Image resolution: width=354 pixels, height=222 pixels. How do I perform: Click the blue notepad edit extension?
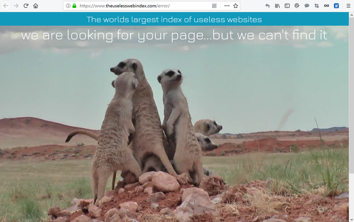[336, 6]
